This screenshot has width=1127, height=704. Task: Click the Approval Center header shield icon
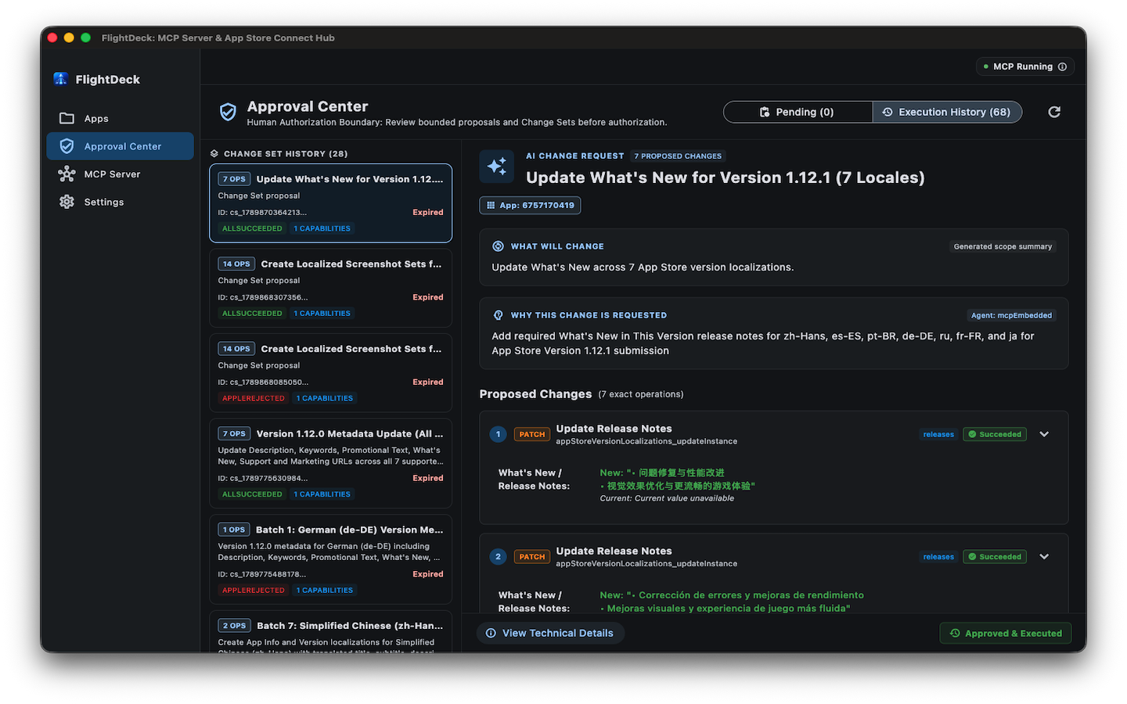228,113
